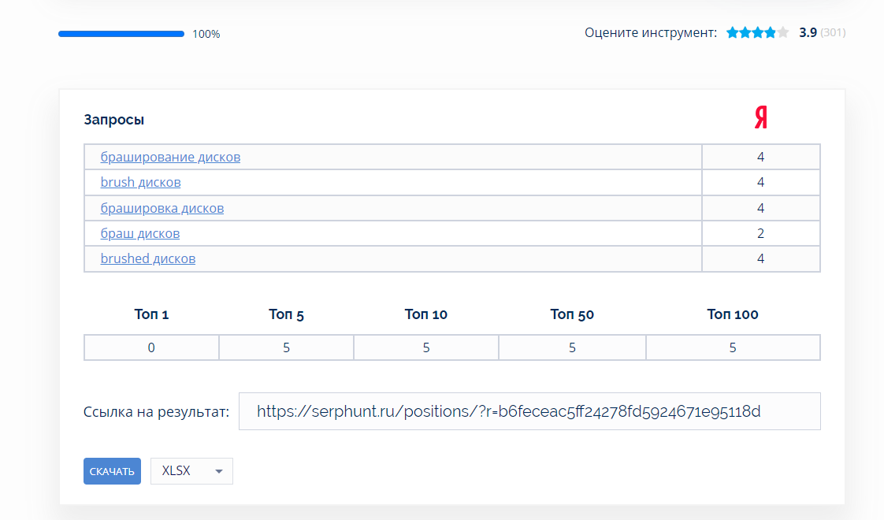Click the fifth grey rating star

click(x=782, y=33)
